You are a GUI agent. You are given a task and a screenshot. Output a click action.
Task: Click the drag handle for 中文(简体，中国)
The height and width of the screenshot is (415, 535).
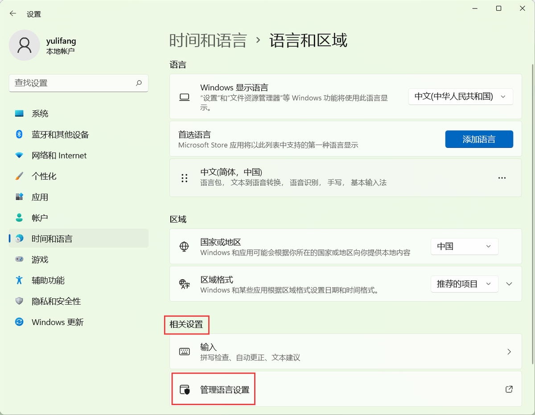[184, 178]
